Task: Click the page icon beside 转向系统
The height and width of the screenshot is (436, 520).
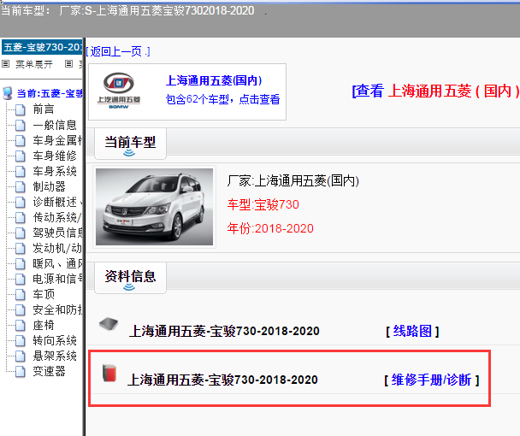Action: 21,341
